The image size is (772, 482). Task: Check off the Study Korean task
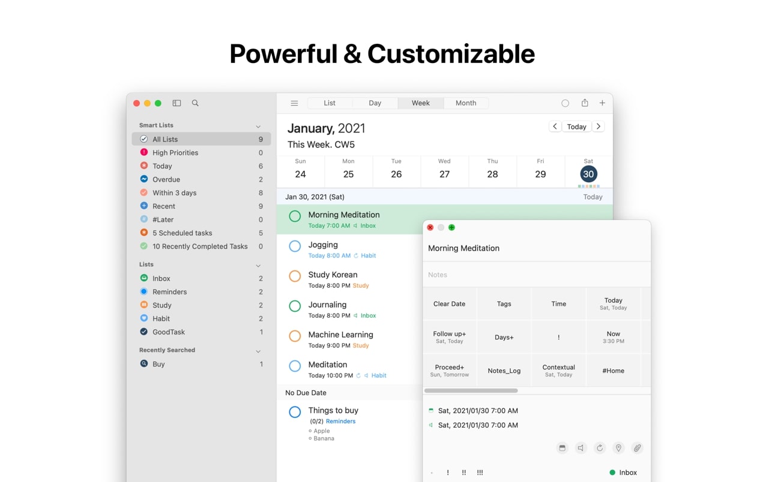click(x=295, y=276)
